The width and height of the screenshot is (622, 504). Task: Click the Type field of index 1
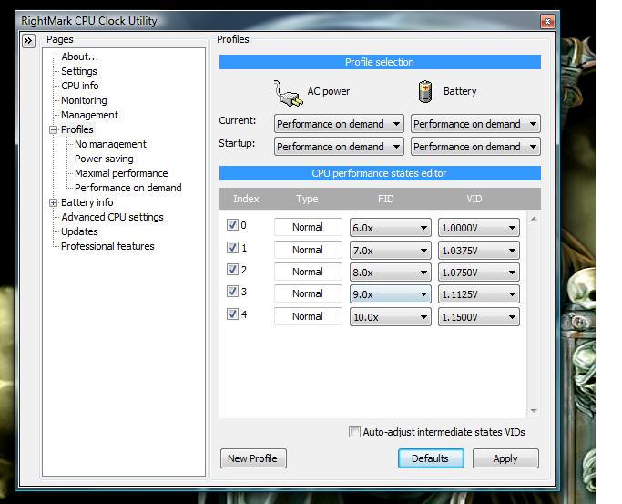308,250
